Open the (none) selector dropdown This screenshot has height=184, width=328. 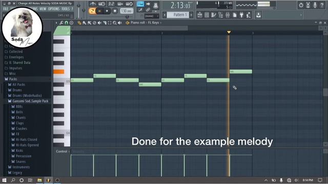click(152, 16)
